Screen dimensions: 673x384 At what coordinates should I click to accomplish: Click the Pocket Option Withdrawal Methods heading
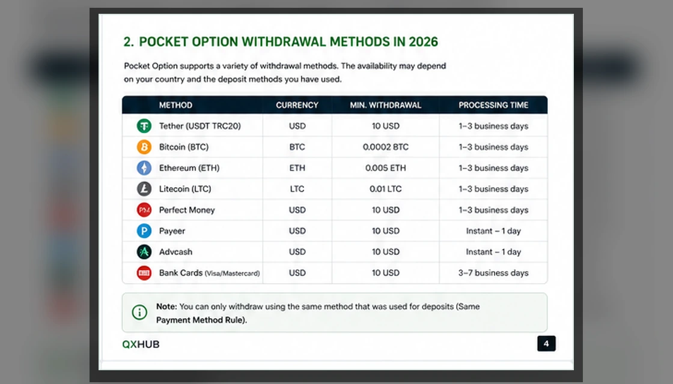[281, 42]
